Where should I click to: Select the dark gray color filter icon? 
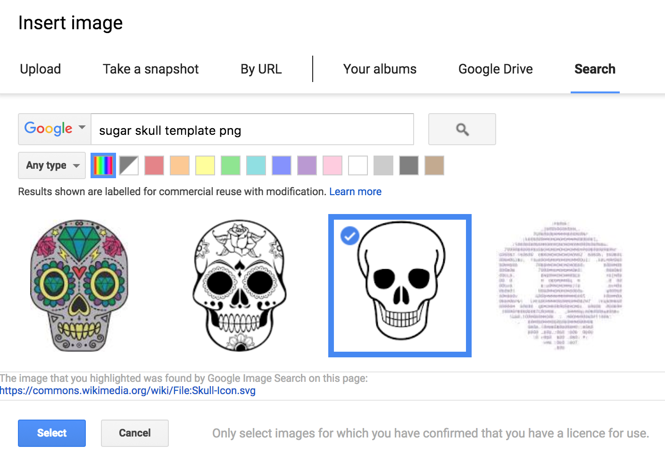coord(408,165)
